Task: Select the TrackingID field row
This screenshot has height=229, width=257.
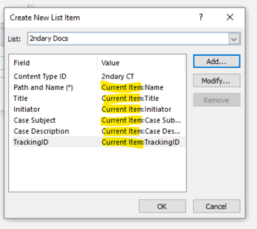Action: [99, 142]
